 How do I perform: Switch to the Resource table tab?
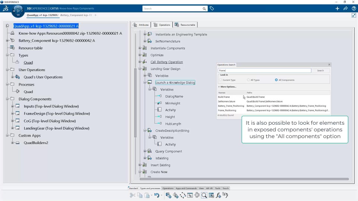click(x=185, y=25)
